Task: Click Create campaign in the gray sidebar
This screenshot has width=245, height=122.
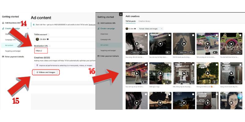Action: (x=107, y=29)
